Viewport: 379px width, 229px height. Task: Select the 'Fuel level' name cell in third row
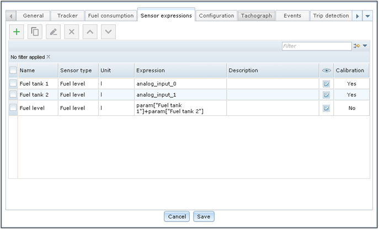click(38, 108)
